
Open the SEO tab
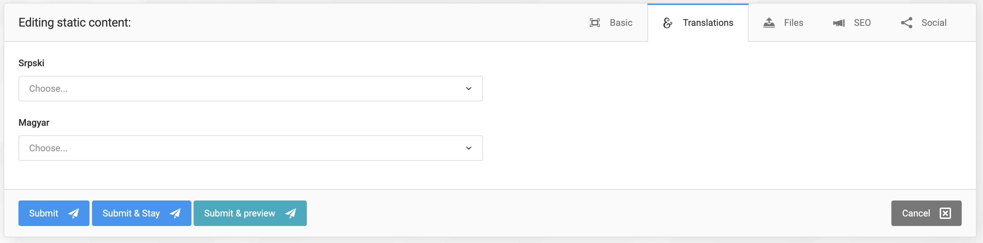click(x=862, y=23)
